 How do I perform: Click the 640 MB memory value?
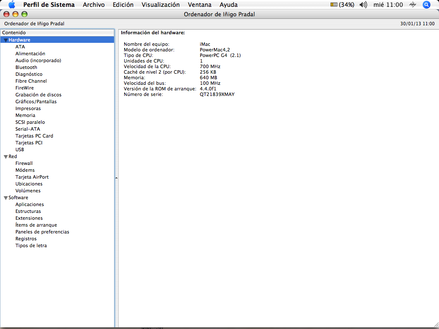(208, 78)
